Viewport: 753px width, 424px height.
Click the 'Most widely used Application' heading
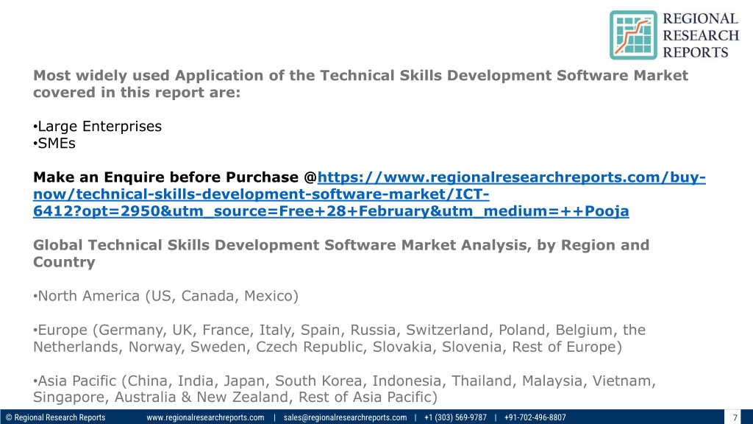click(x=360, y=84)
